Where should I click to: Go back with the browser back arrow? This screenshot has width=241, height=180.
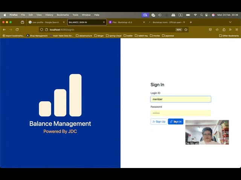pos(4,30)
